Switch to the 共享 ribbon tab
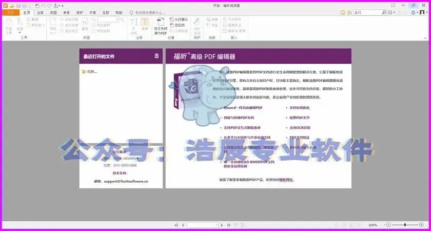The height and width of the screenshot is (231, 431). point(93,13)
